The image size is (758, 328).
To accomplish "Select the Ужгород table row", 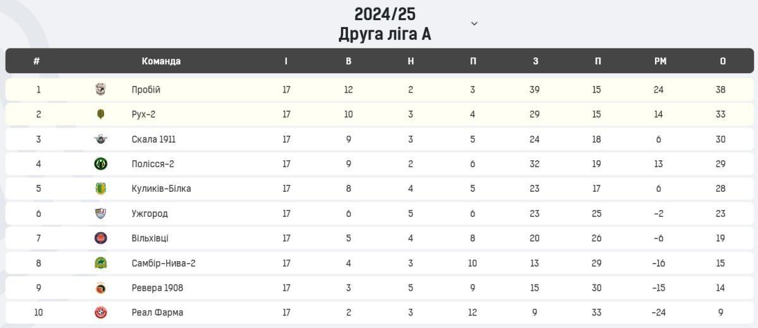I will point(379,213).
